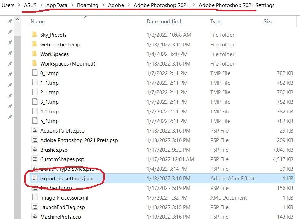Sort files by the Type column

coord(216,22)
